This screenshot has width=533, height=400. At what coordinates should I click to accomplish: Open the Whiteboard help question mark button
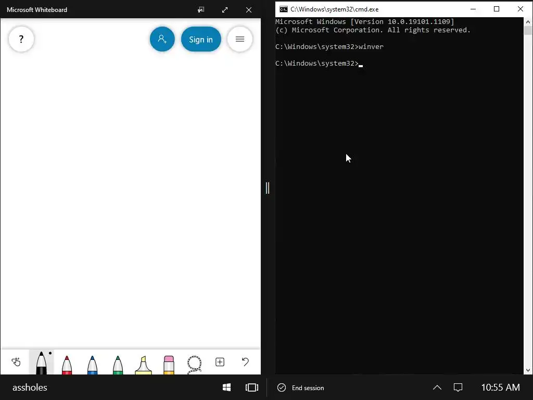tap(21, 39)
